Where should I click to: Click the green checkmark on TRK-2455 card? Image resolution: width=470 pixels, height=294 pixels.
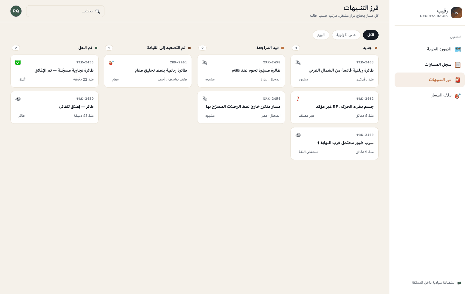coord(18,62)
